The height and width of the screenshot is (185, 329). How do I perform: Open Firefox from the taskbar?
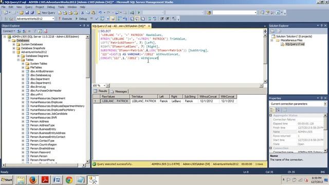33,180
